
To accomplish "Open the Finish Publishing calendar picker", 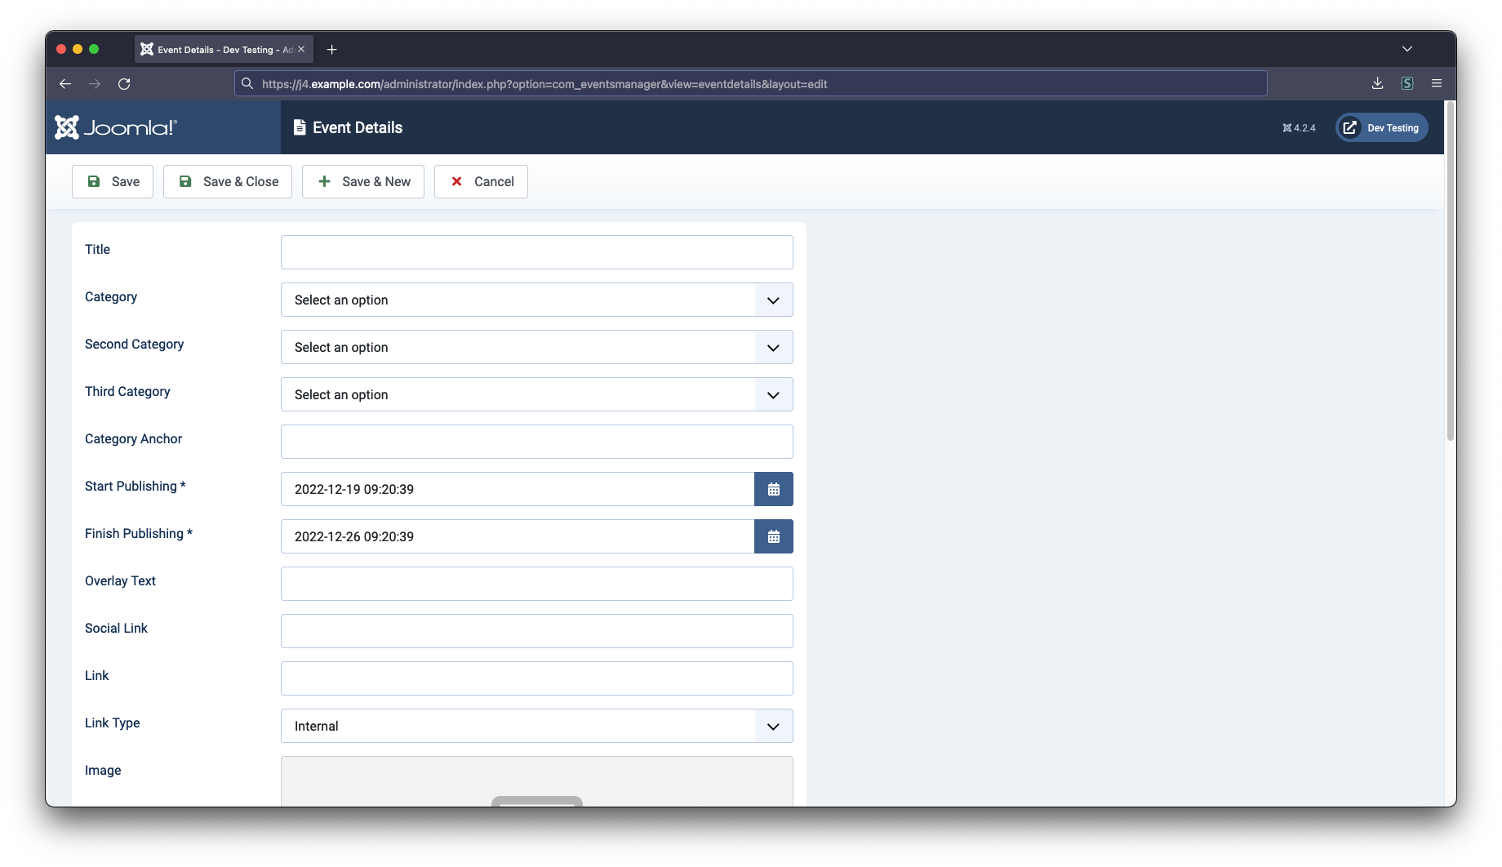I will [x=773, y=536].
